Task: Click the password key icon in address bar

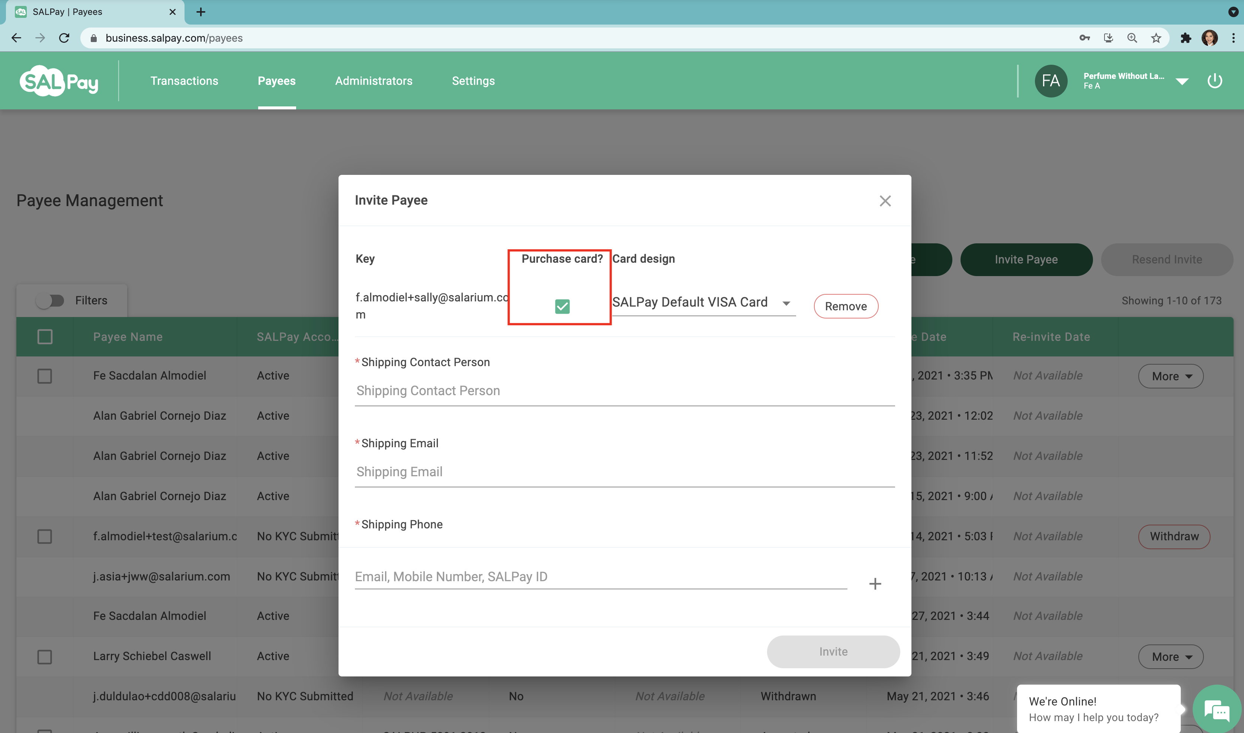Action: (x=1084, y=38)
